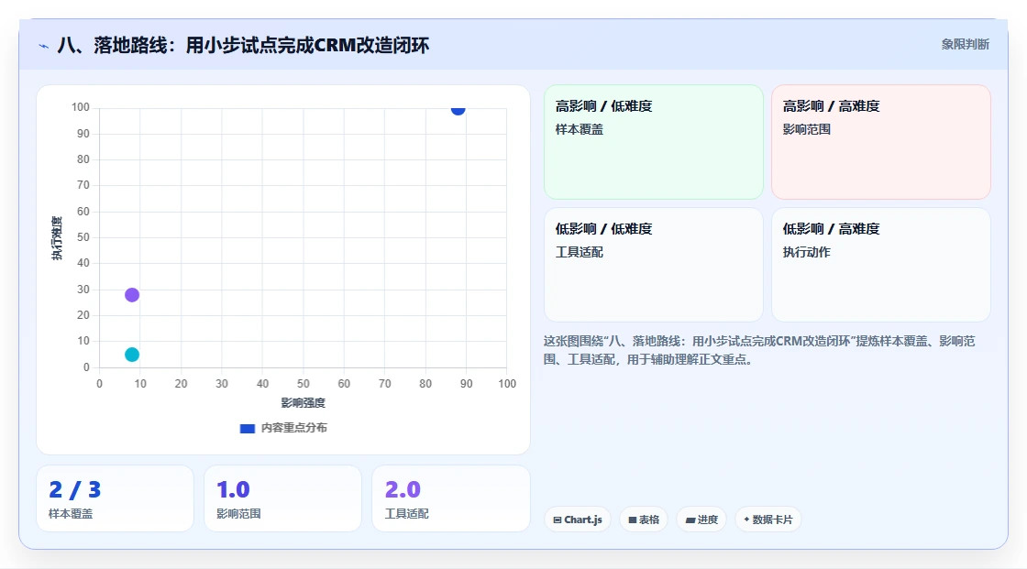Click the dark blue scatter point at top
The height and width of the screenshot is (569, 1027).
tap(458, 109)
